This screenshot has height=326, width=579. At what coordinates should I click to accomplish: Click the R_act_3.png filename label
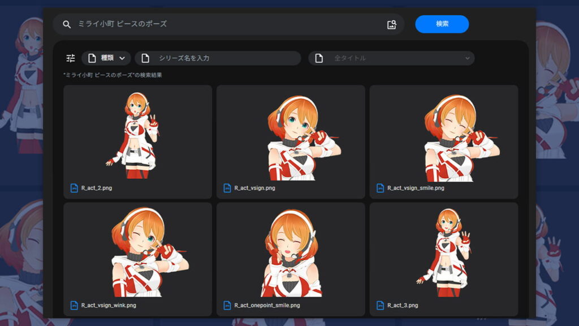pos(403,306)
